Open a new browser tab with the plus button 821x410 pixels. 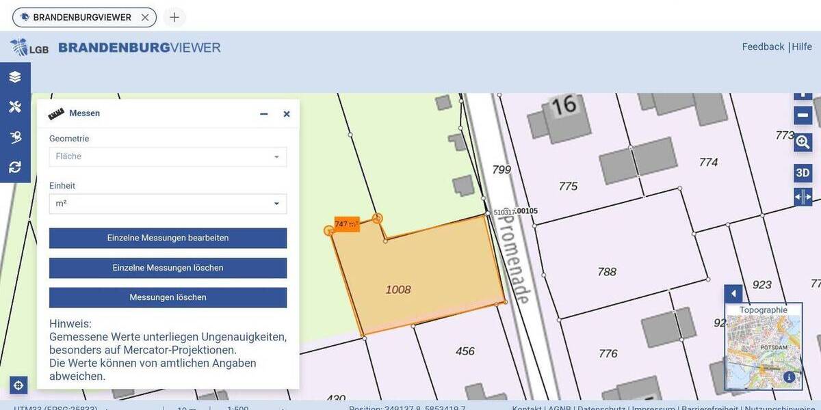174,17
